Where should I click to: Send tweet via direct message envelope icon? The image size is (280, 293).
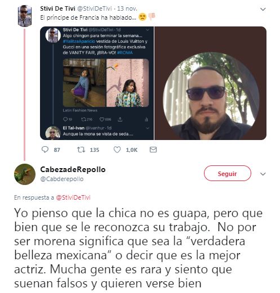pos(153,150)
